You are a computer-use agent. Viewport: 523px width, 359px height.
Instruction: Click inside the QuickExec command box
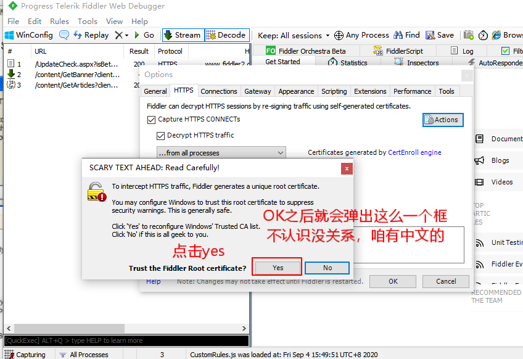[123, 340]
